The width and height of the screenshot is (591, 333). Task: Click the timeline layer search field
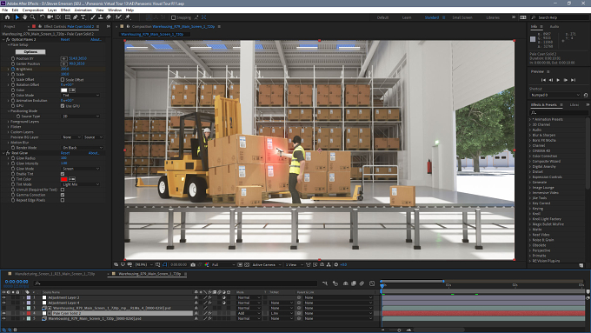pos(176,283)
